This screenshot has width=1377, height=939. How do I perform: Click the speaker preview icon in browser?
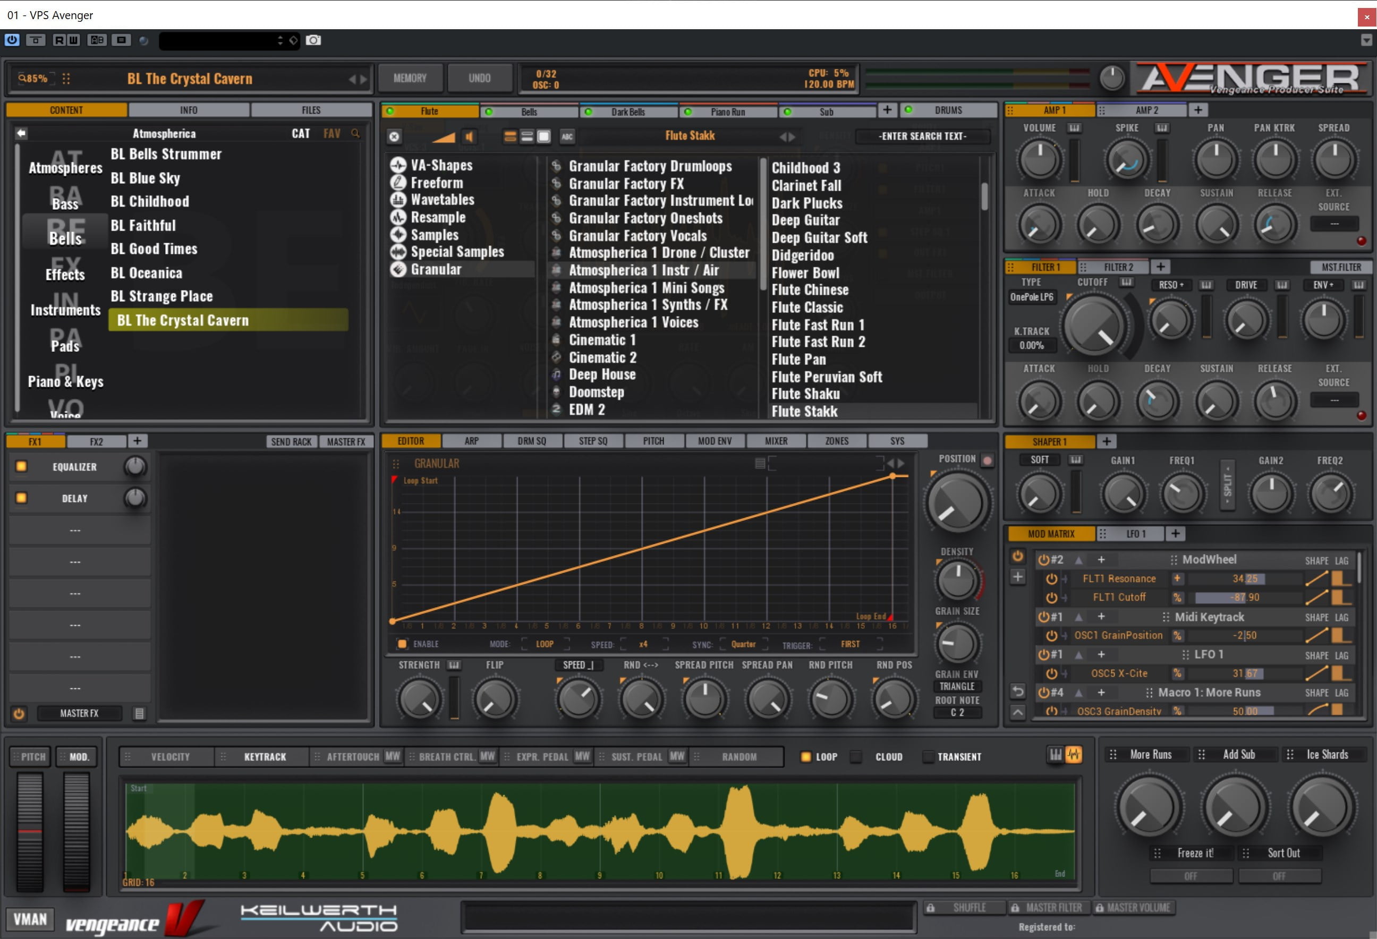tap(469, 137)
